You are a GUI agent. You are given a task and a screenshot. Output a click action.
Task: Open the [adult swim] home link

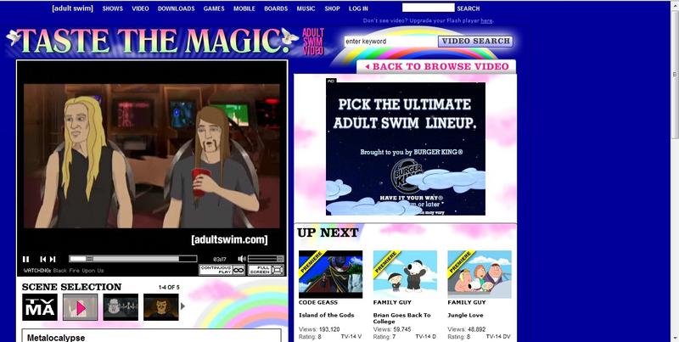72,8
